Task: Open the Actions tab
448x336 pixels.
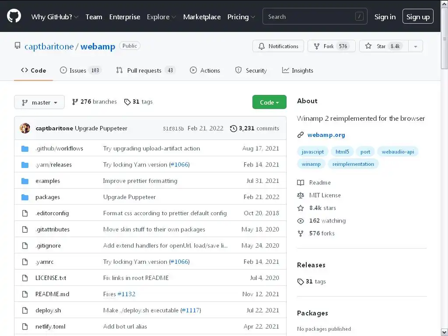Action: coord(205,70)
